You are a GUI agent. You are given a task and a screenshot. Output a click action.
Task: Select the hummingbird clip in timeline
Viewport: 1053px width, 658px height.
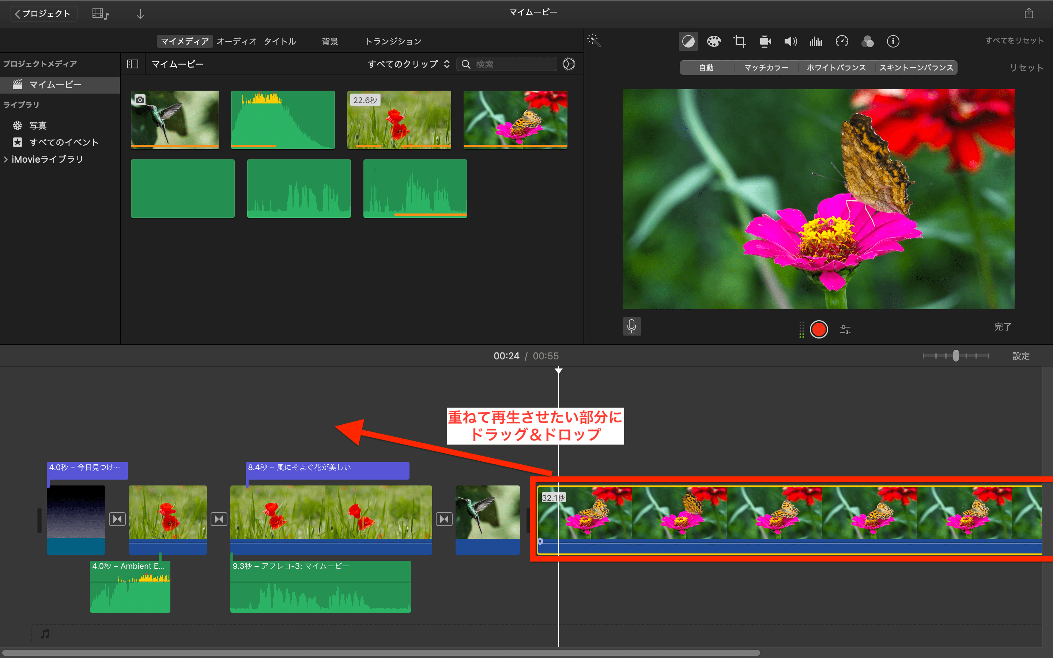click(x=487, y=519)
